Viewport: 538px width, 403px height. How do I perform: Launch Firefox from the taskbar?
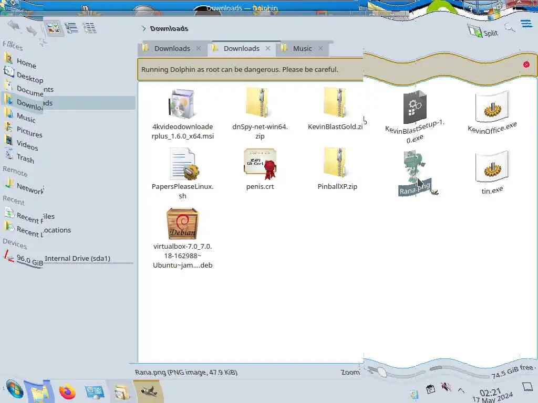tap(67, 392)
